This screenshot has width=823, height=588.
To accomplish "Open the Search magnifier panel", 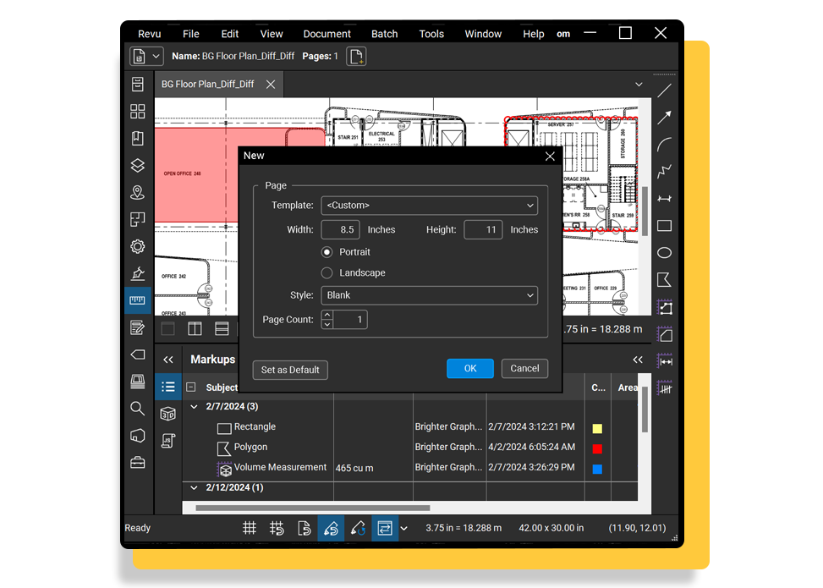I will click(x=138, y=409).
